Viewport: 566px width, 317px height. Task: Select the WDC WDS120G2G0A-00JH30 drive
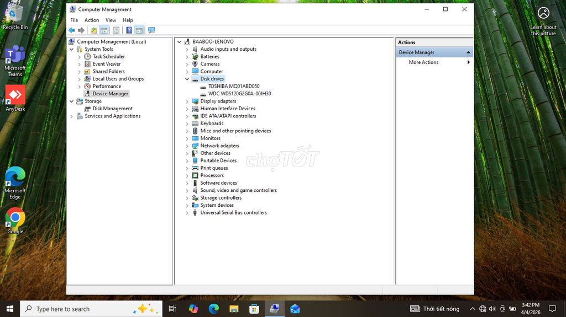tap(240, 94)
